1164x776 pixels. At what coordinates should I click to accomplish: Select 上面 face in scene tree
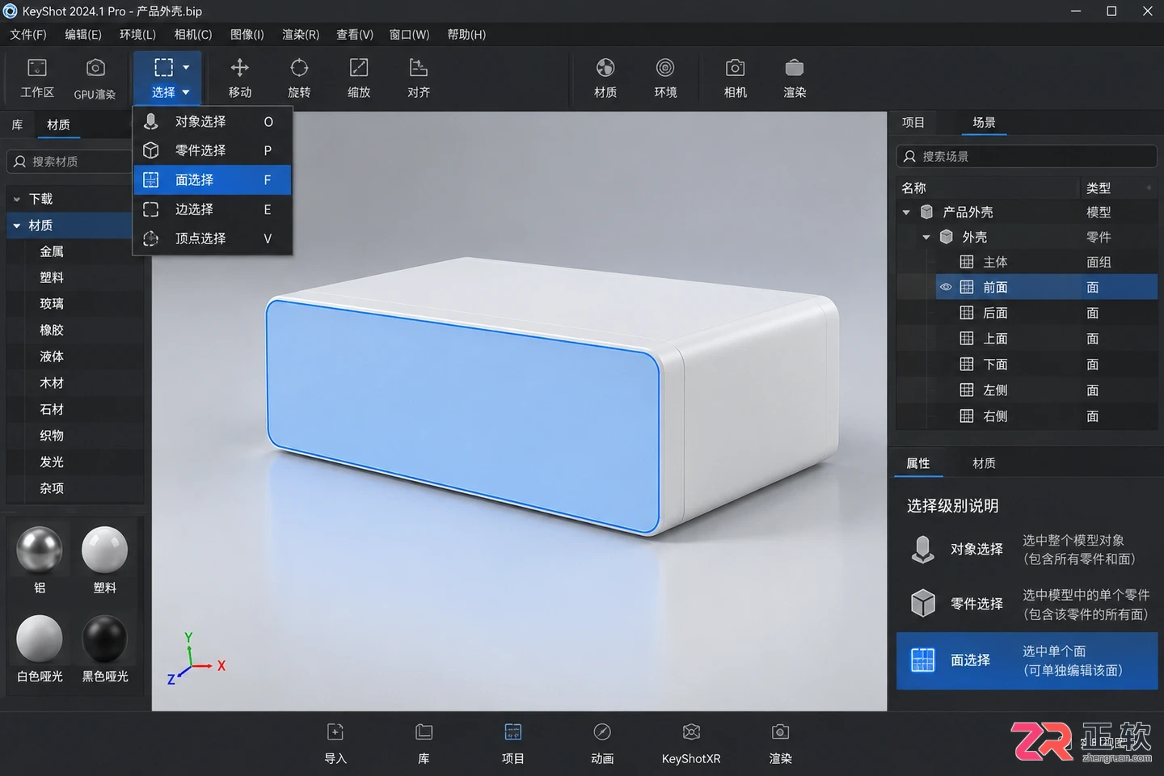click(995, 339)
